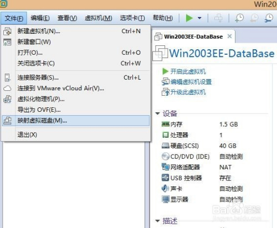
Task: Select the 声卡 device label
Action: click(176, 189)
